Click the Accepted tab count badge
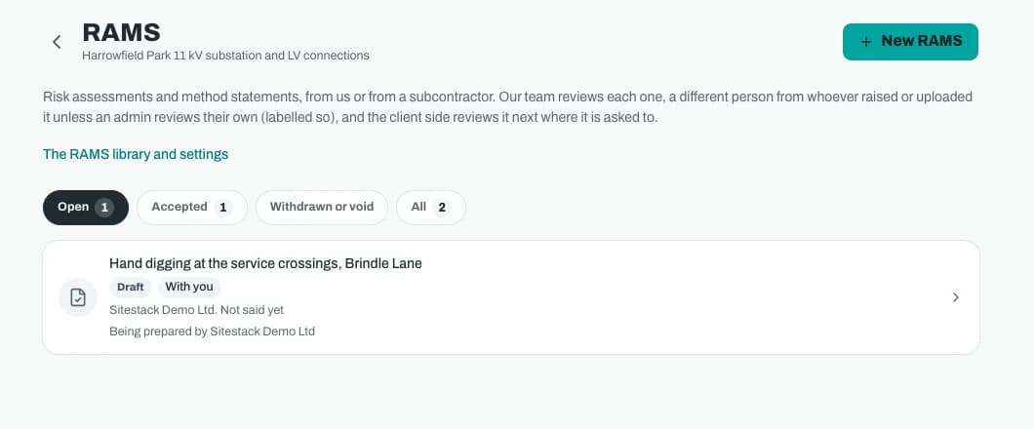 click(222, 208)
